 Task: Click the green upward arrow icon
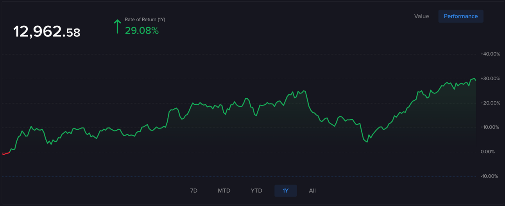tap(117, 27)
